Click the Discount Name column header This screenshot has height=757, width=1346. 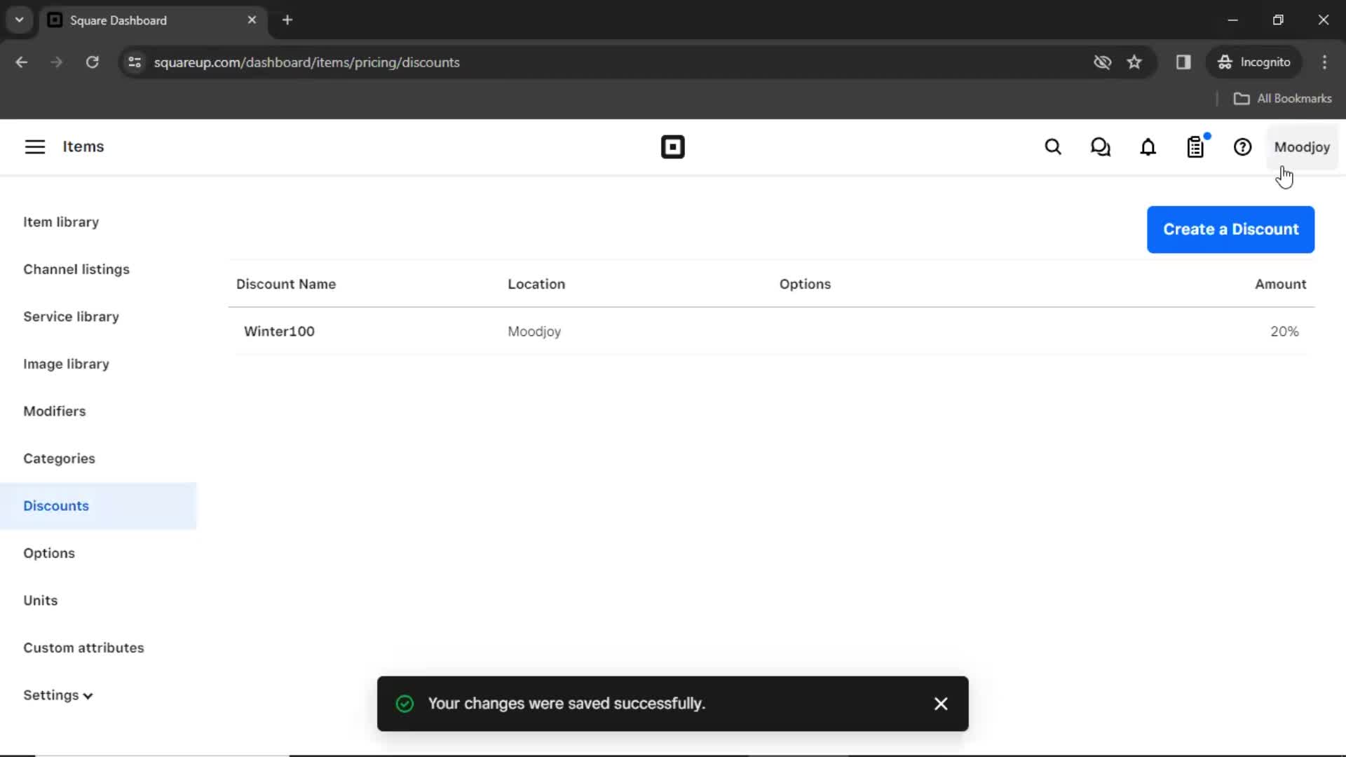tap(286, 284)
